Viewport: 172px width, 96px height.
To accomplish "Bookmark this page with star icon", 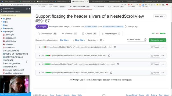I will (125, 5).
